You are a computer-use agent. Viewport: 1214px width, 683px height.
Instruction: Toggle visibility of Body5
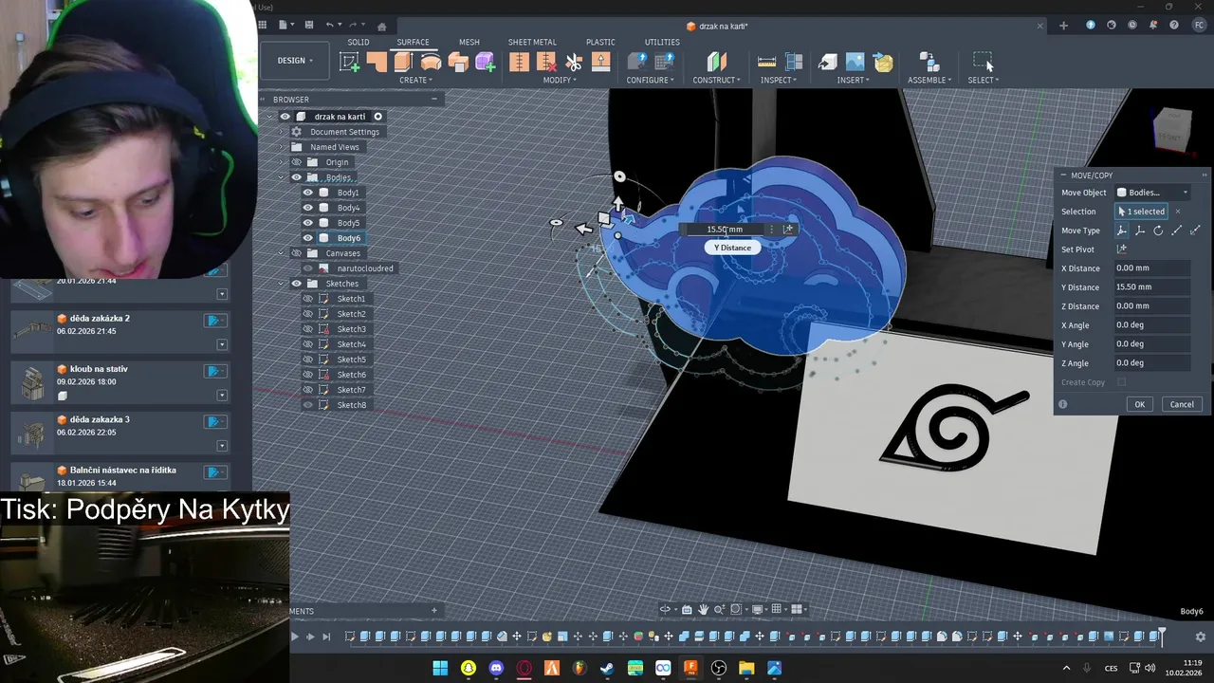[x=307, y=223]
